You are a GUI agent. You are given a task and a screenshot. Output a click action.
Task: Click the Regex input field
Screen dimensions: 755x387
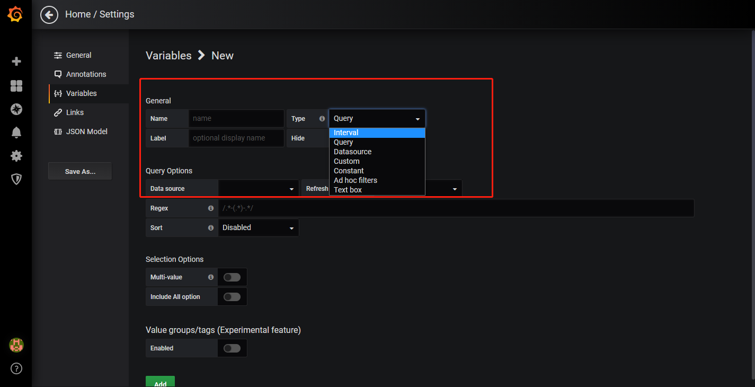pos(456,208)
